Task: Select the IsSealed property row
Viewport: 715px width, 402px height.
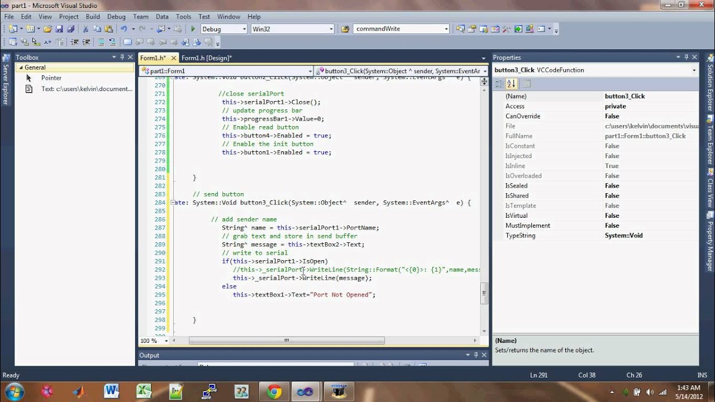Action: point(595,186)
